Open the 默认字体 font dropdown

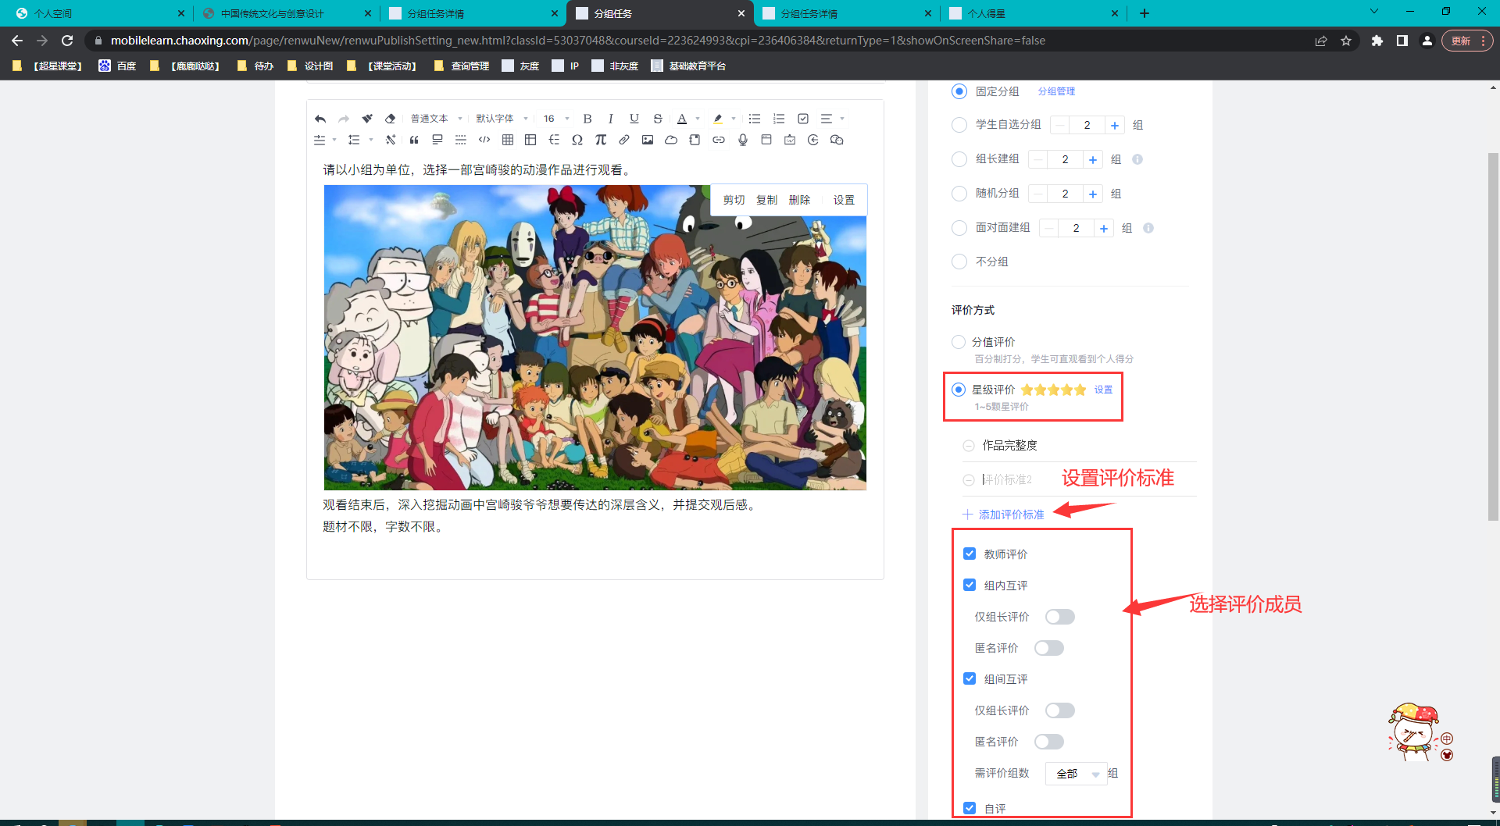point(502,119)
